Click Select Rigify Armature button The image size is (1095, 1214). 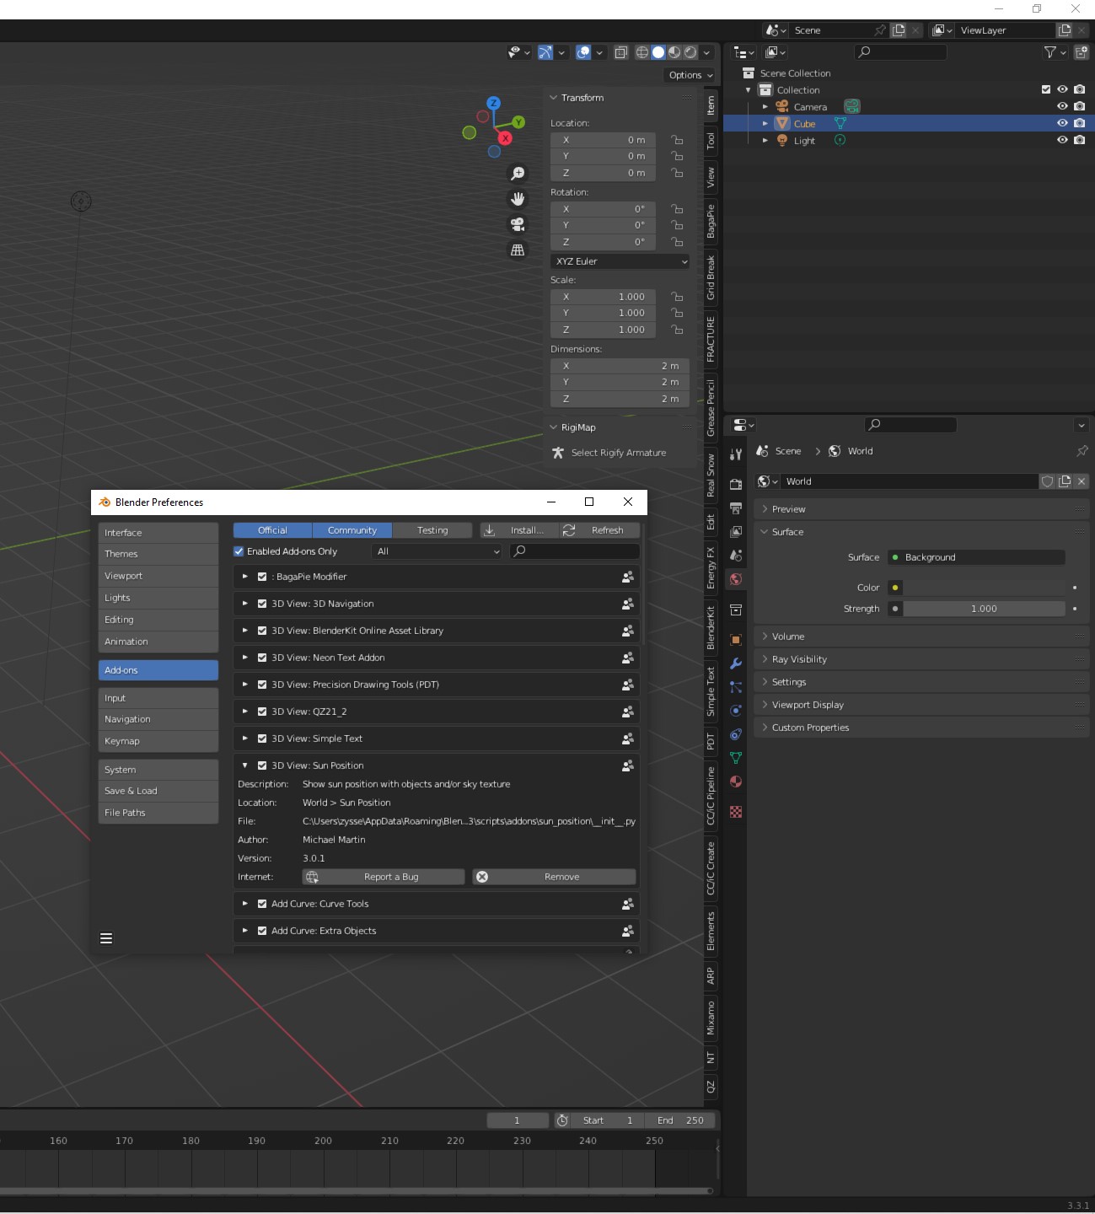coord(618,453)
